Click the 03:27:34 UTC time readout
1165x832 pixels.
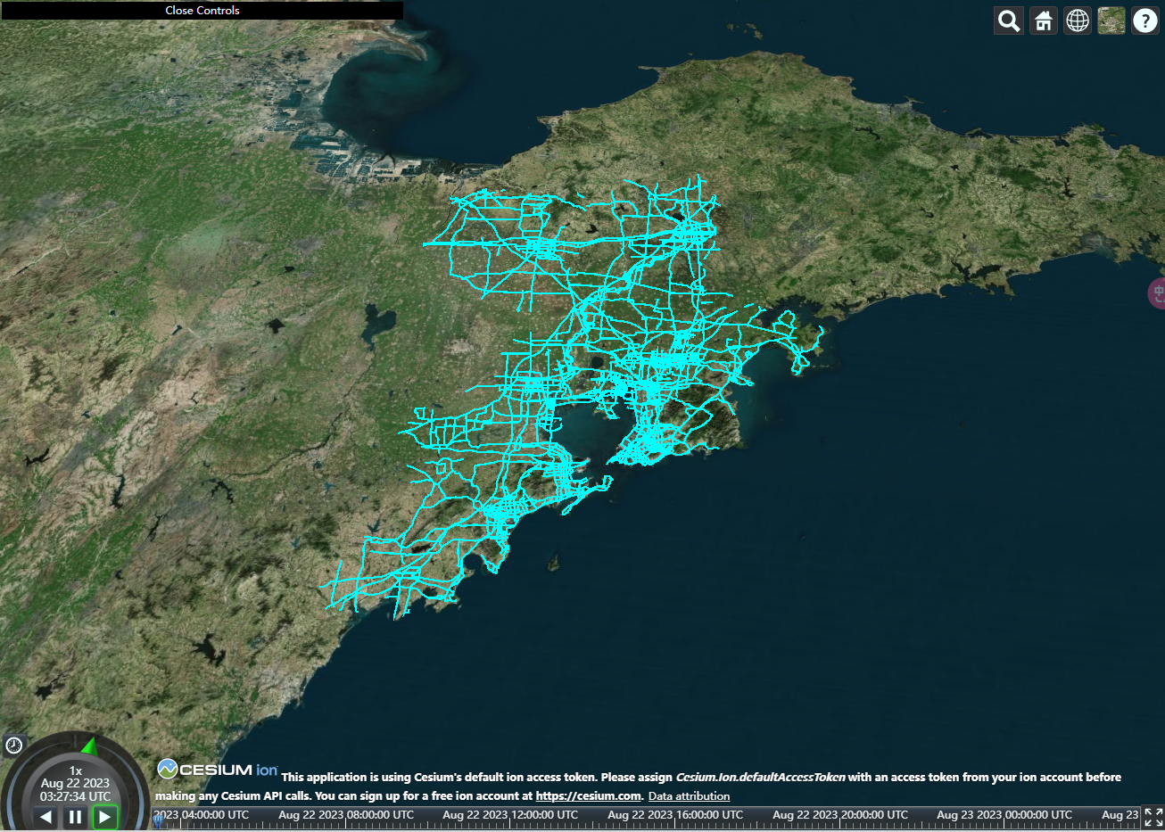point(75,796)
